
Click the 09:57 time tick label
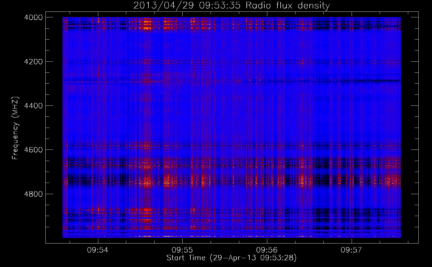pos(351,250)
